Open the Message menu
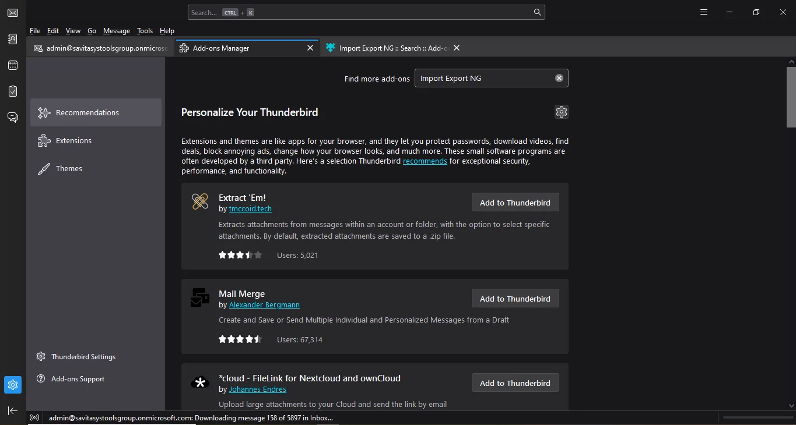Screen dimensions: 796x425 tap(117, 31)
